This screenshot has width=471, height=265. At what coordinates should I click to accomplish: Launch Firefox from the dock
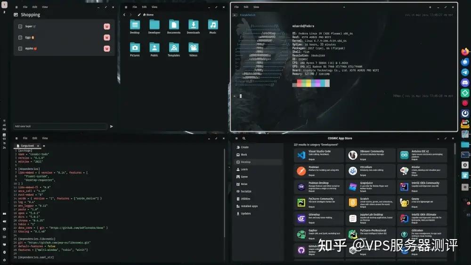pos(465,52)
